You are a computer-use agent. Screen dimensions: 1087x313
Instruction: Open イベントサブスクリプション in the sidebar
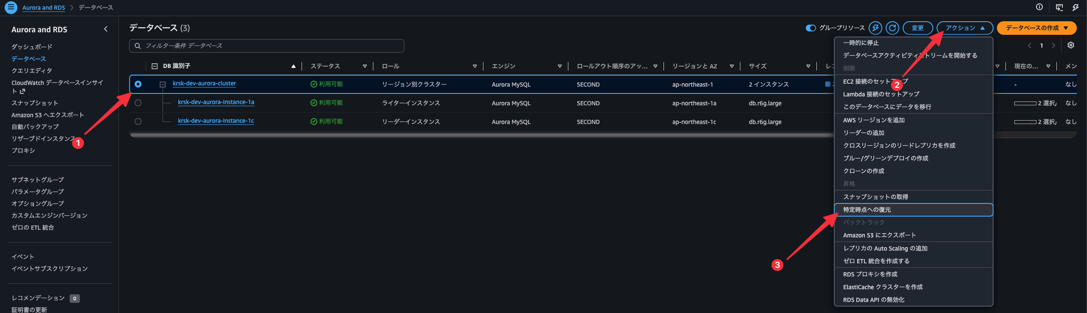tap(50, 269)
